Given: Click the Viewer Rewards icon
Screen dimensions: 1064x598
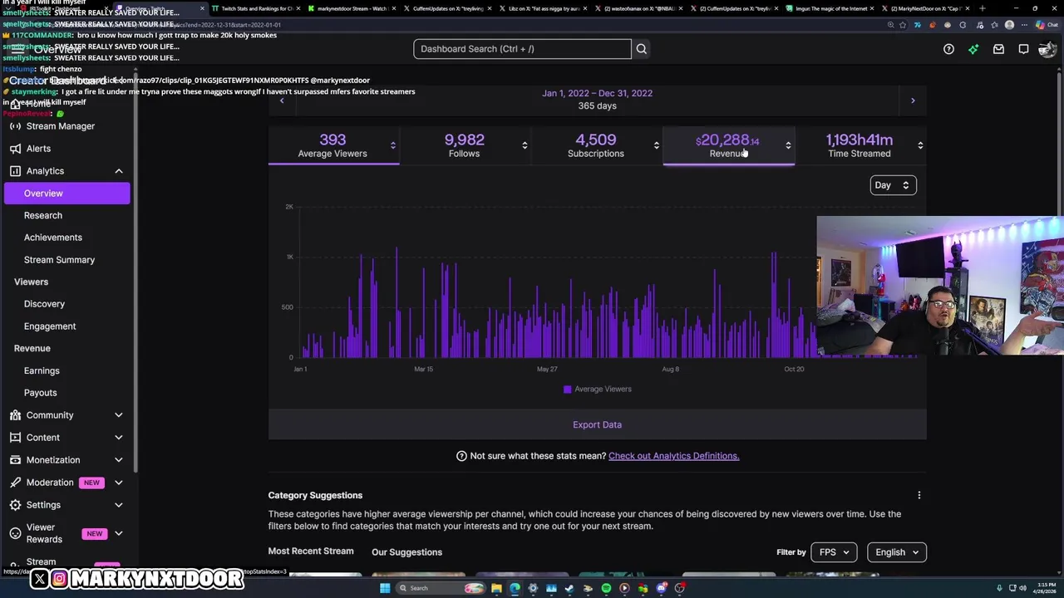Looking at the screenshot, I should 15,533.
